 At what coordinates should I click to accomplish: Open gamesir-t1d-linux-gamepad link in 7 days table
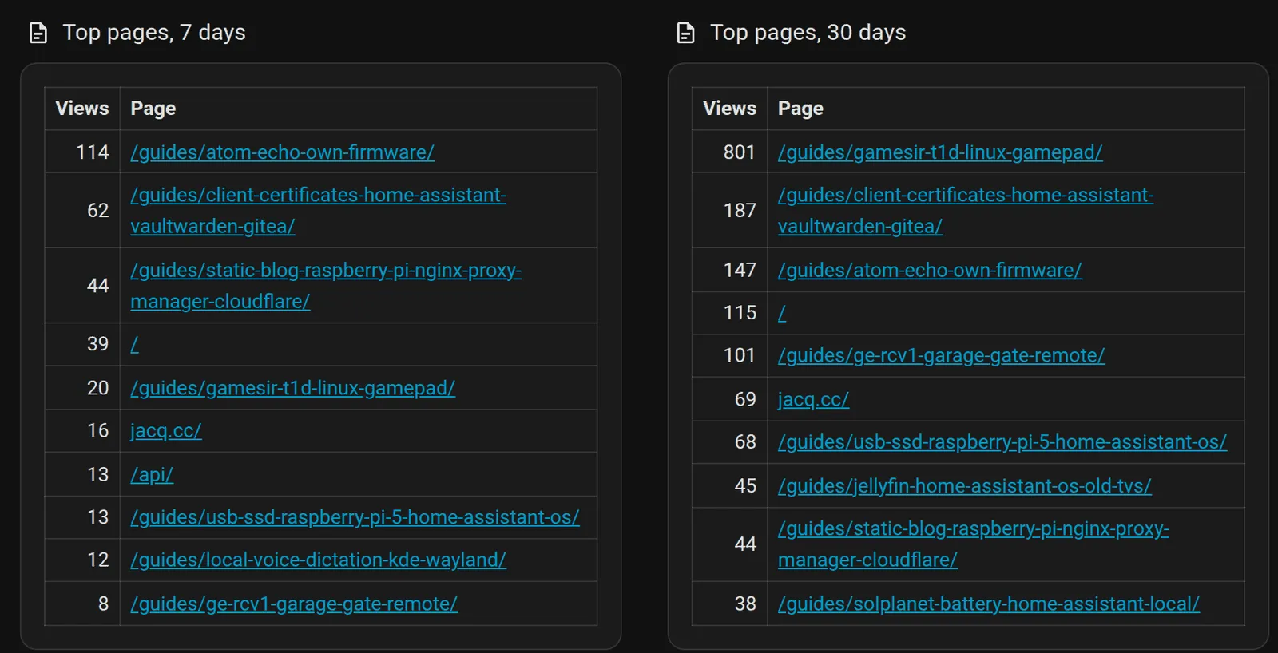[292, 388]
